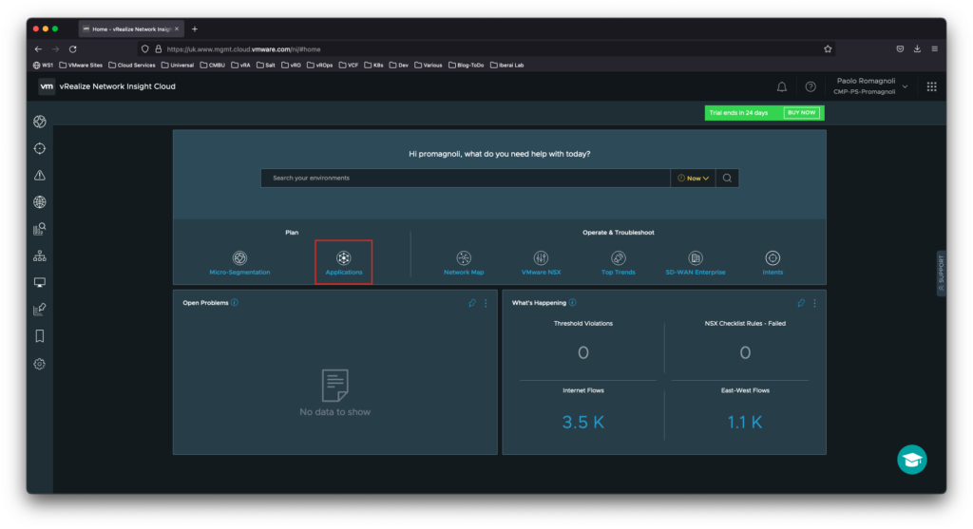Open the VMware NSX shortcut

pos(541,263)
